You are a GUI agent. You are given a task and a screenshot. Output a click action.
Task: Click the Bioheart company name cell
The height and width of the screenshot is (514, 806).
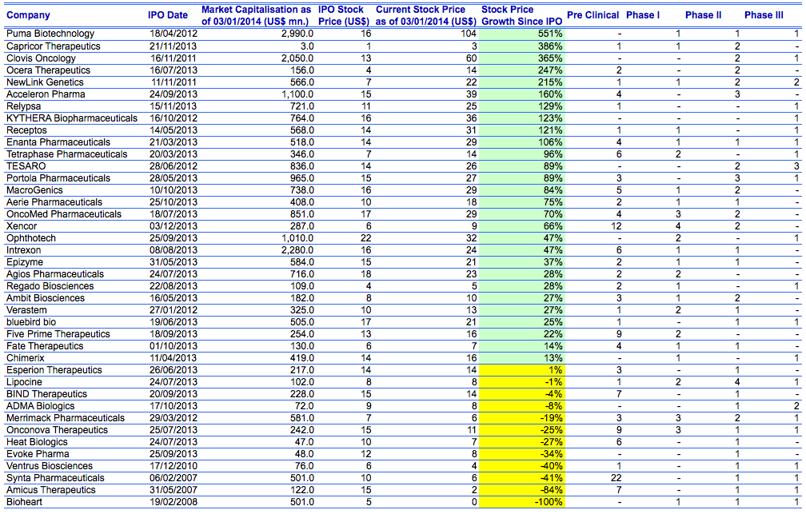point(24,502)
